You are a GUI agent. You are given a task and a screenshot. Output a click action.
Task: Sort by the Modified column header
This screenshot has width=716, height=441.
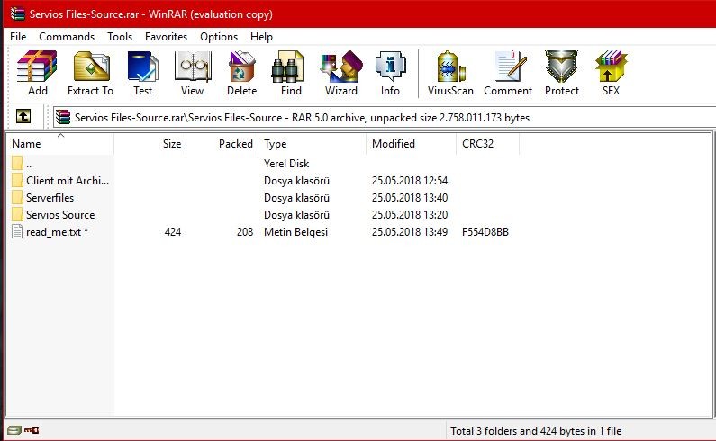(411, 144)
